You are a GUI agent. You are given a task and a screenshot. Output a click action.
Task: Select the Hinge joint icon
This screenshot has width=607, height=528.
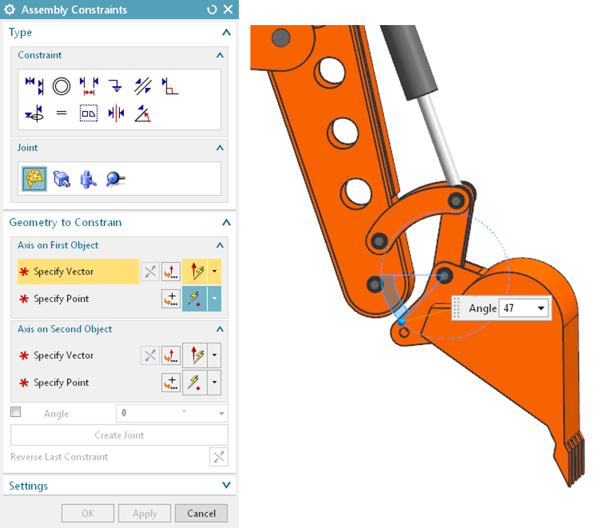point(34,179)
